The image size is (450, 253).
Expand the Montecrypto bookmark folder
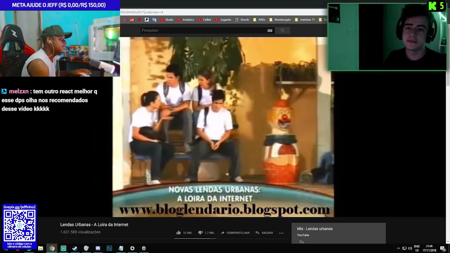pos(280,20)
